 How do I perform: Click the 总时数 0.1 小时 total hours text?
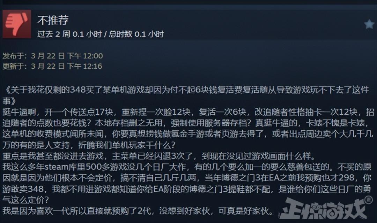pyautogui.click(x=136, y=34)
